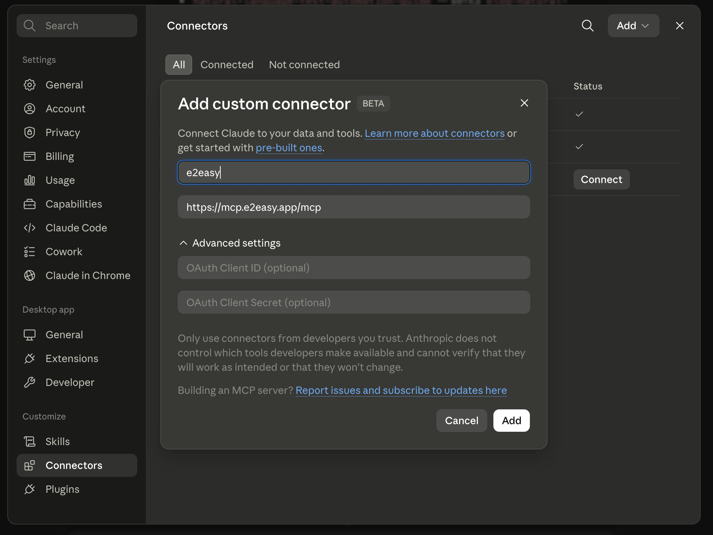Open Claude in Chrome settings page
The image size is (713, 535).
click(77, 275)
